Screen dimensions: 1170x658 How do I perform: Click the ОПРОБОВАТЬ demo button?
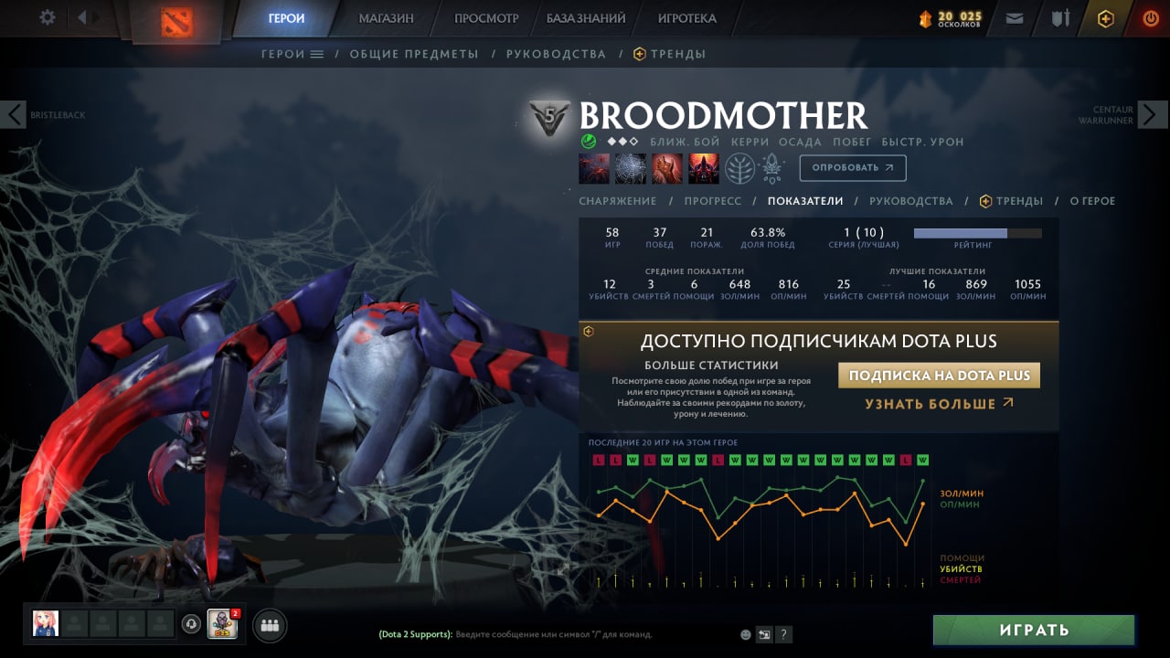[x=853, y=168]
